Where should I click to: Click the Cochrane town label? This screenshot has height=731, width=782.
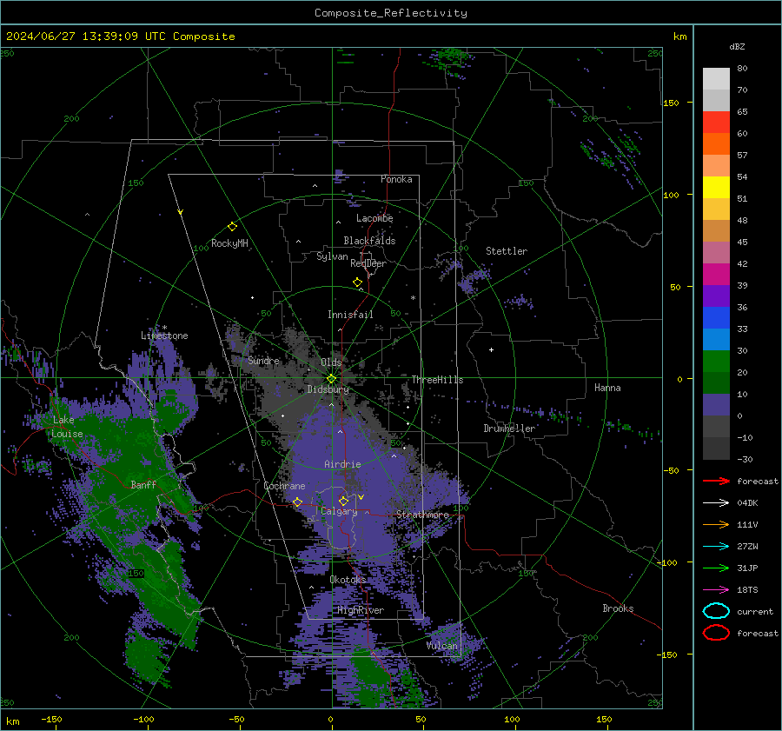(x=284, y=486)
